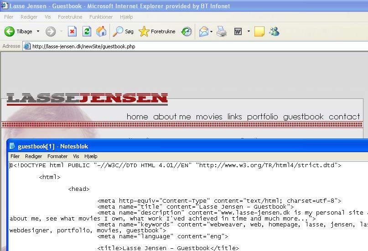Click the guestbook link on the website

point(303,117)
